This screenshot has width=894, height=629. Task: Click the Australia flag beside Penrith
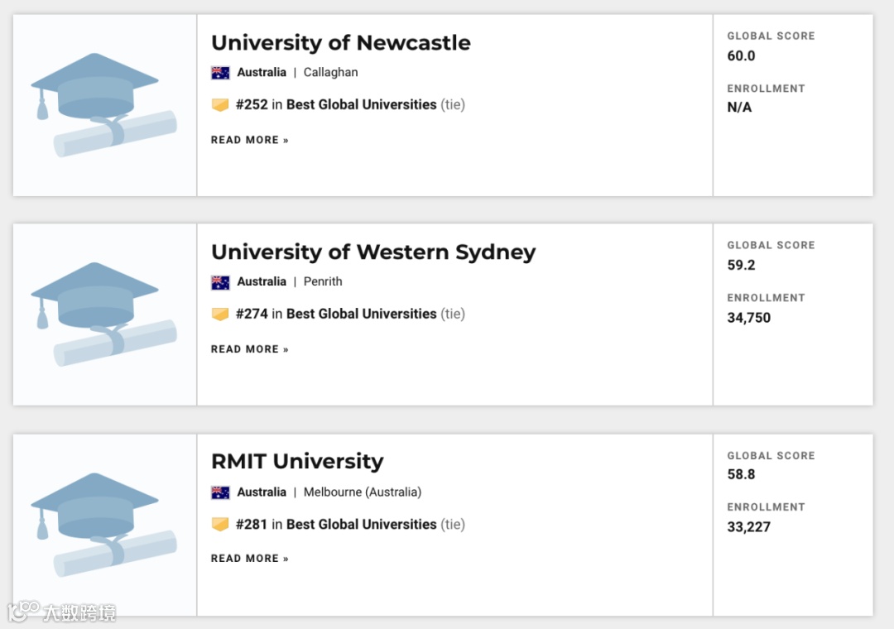220,282
